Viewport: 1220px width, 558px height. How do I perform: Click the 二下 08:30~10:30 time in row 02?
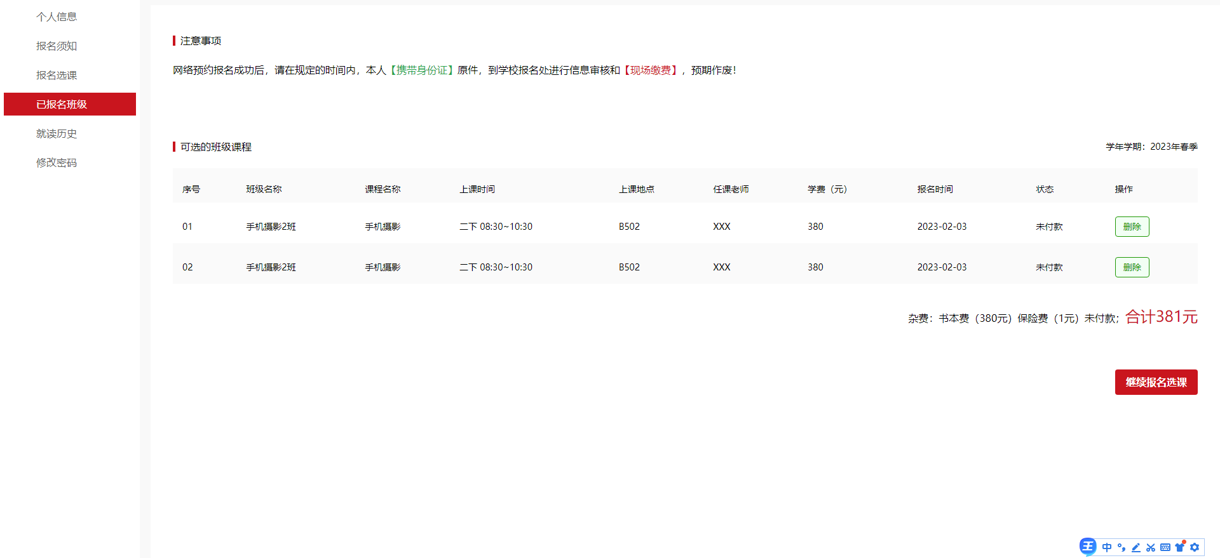[x=496, y=267]
